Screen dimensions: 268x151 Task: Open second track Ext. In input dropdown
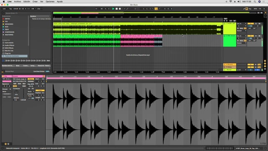[x=242, y=36]
